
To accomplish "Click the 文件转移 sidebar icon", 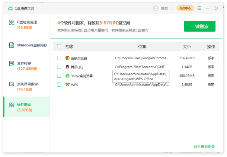I will [x=12, y=63].
